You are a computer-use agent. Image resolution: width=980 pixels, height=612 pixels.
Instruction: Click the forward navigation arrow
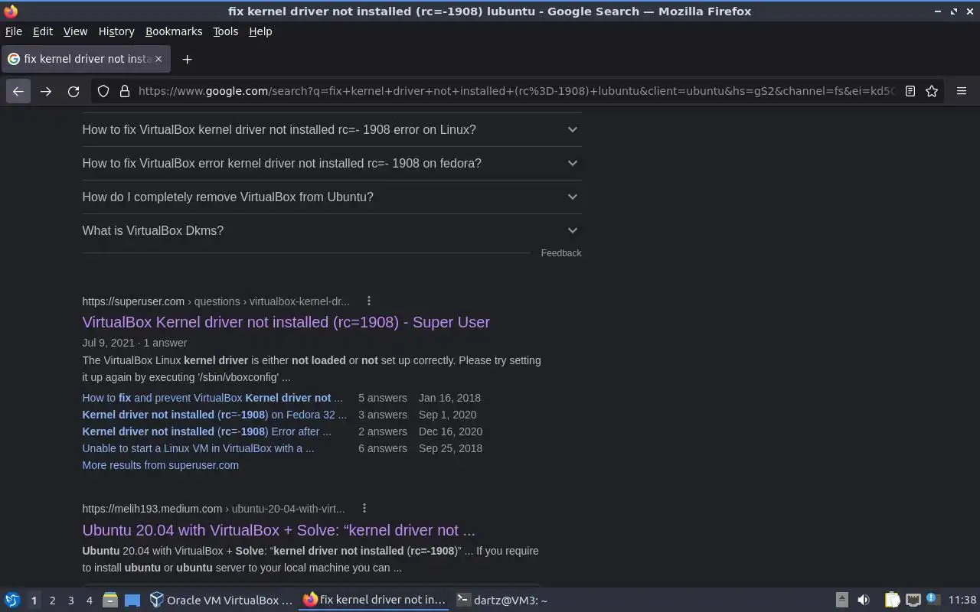coord(46,91)
